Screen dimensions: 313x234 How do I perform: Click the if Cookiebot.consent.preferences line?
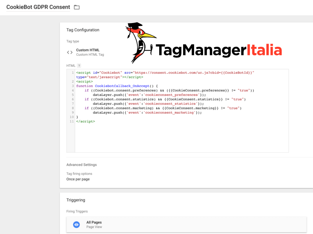click(169, 90)
